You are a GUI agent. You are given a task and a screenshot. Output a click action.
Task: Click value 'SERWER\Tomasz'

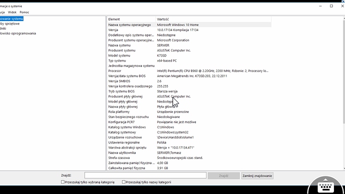coord(169,152)
